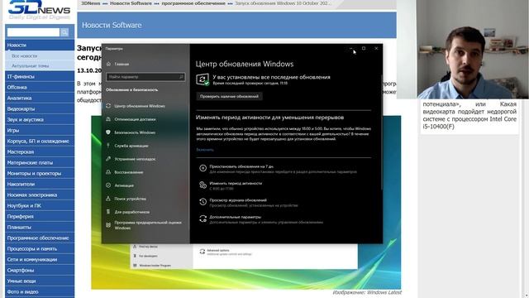Click the Главная home icon in Settings

[x=108, y=64]
